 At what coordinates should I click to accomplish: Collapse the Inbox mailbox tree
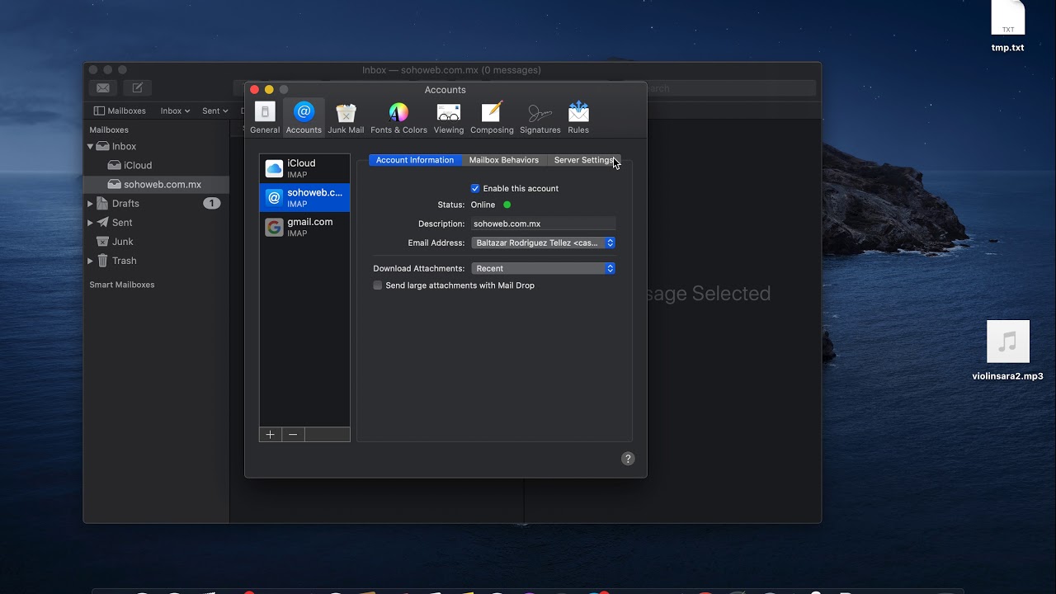tap(90, 146)
